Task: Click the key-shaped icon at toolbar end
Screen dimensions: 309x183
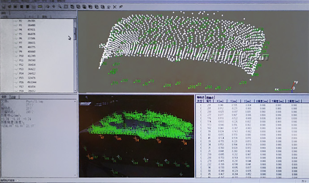Action: click(x=120, y=7)
